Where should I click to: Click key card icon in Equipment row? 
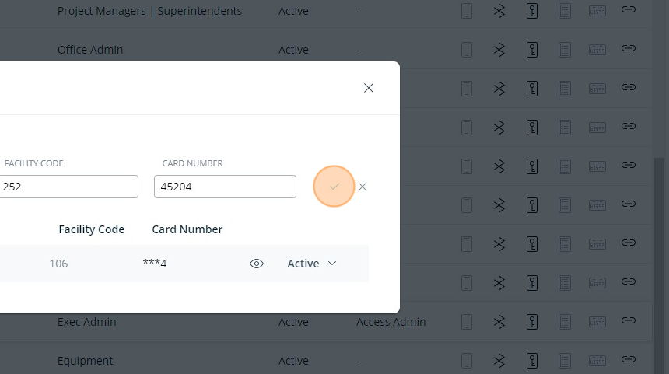pos(532,361)
